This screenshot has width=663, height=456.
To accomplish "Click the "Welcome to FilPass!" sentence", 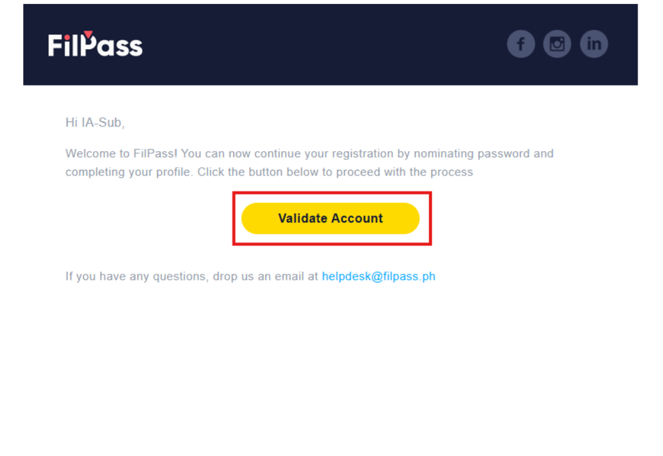I will pos(122,153).
